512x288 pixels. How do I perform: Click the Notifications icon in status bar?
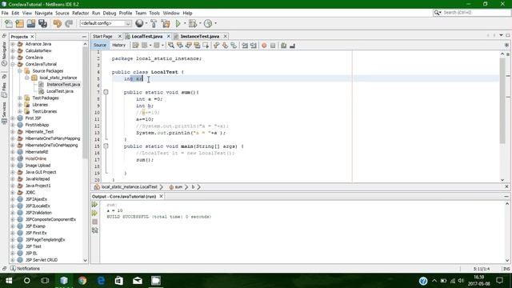click(13, 269)
